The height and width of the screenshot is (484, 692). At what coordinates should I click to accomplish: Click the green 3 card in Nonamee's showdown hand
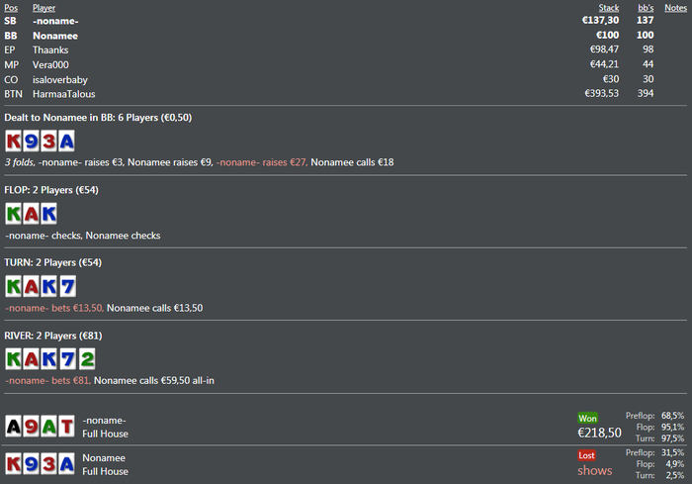point(48,465)
